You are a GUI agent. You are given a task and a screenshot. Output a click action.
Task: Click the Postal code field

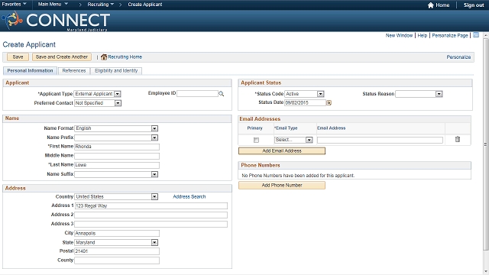pyautogui.click(x=117, y=251)
